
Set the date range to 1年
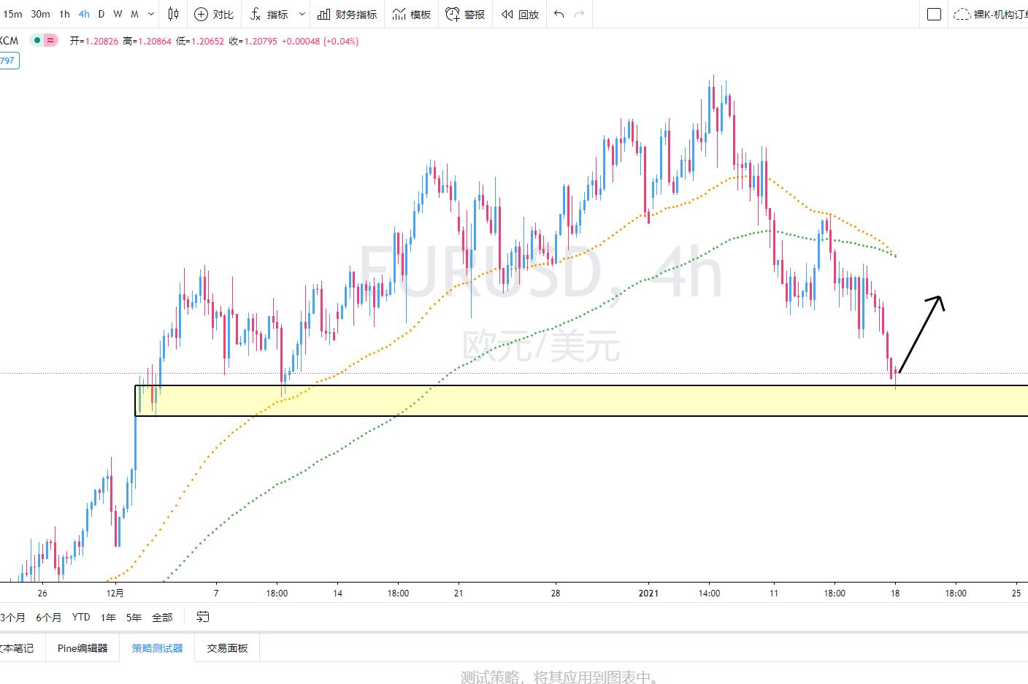point(108,617)
